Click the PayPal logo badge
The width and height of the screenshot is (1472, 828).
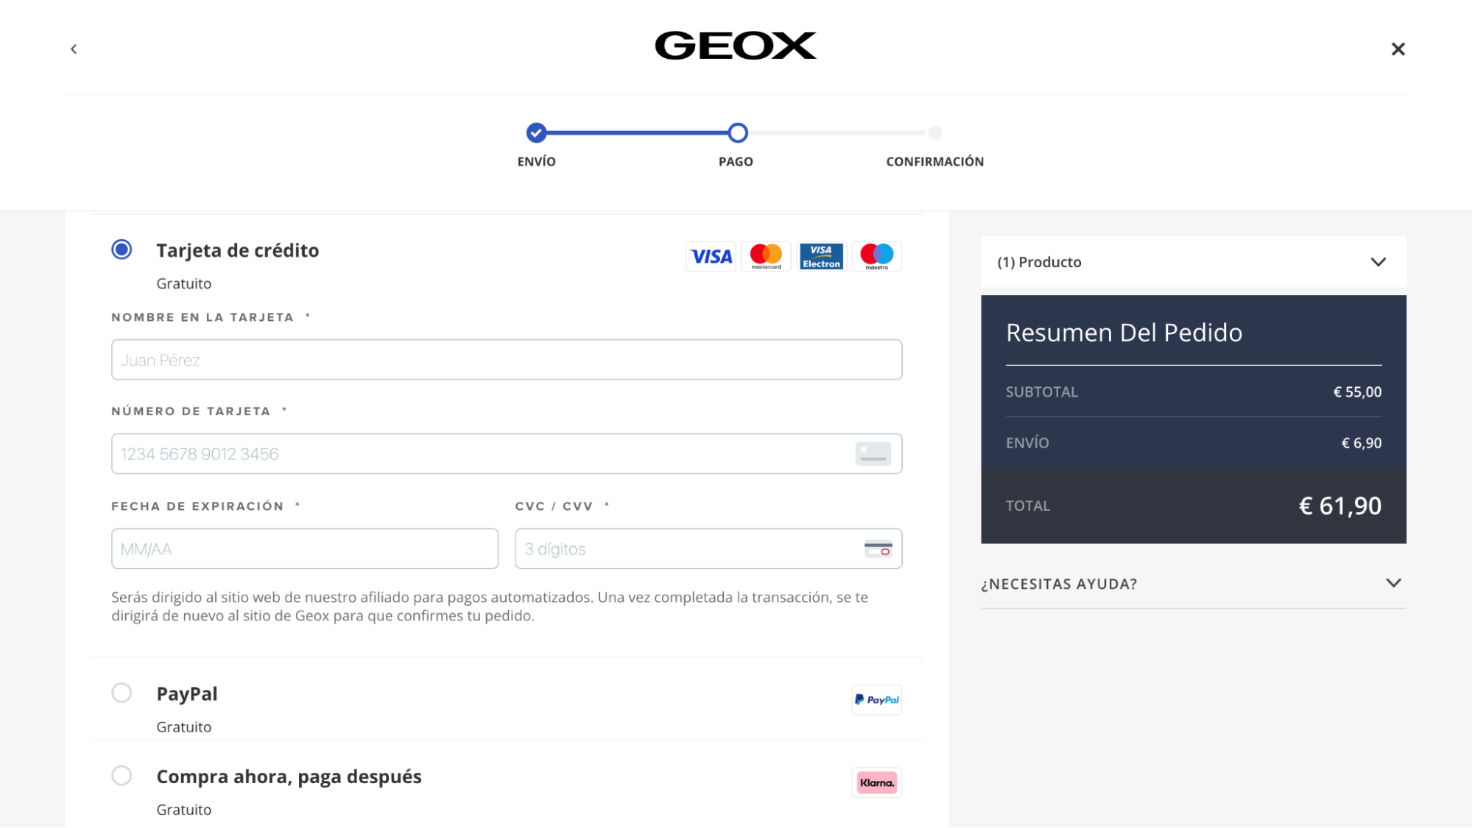coord(876,700)
